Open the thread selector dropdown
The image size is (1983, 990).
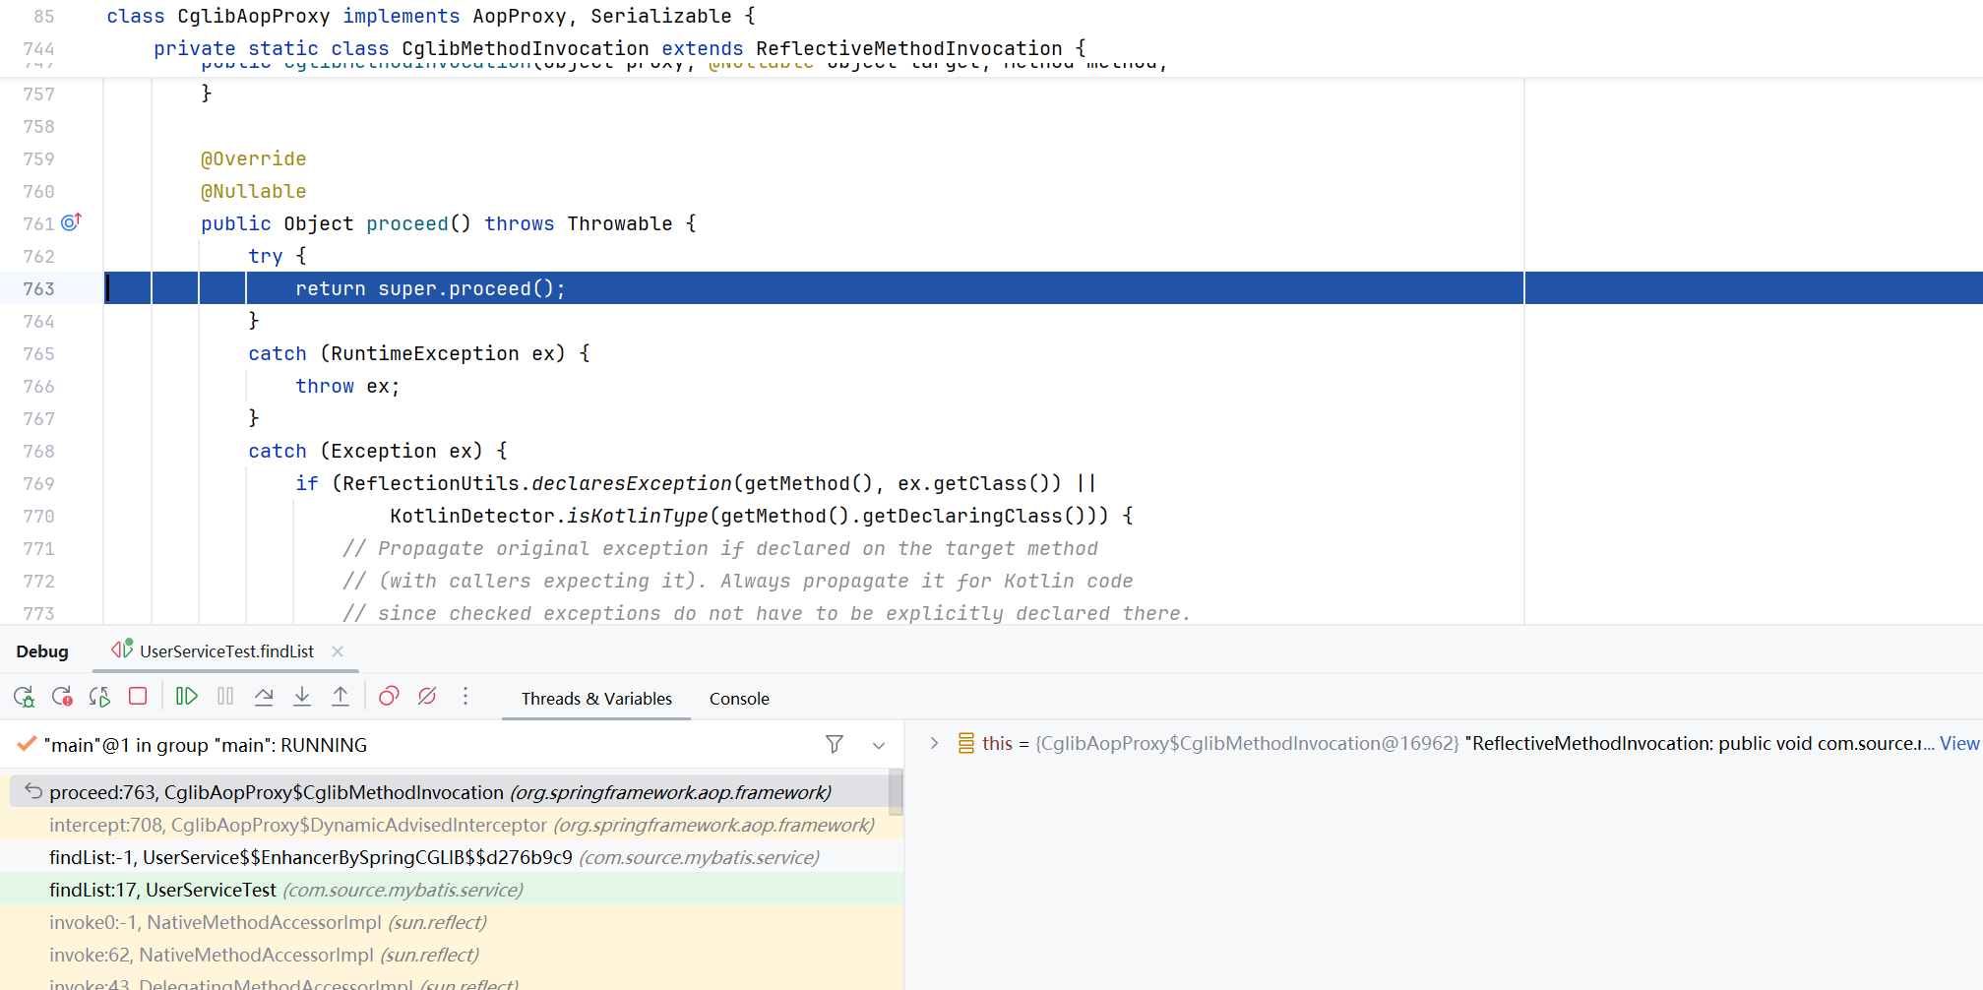879,745
